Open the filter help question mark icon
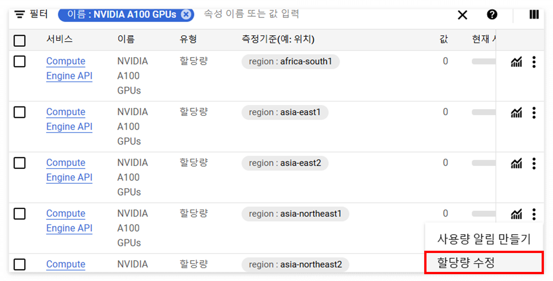 [x=492, y=15]
